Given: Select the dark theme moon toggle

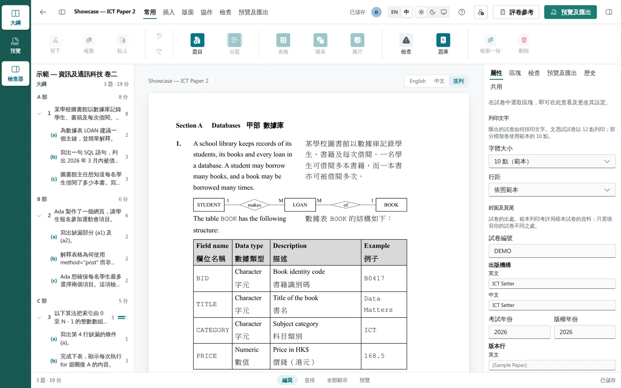Looking at the screenshot, I should point(433,12).
